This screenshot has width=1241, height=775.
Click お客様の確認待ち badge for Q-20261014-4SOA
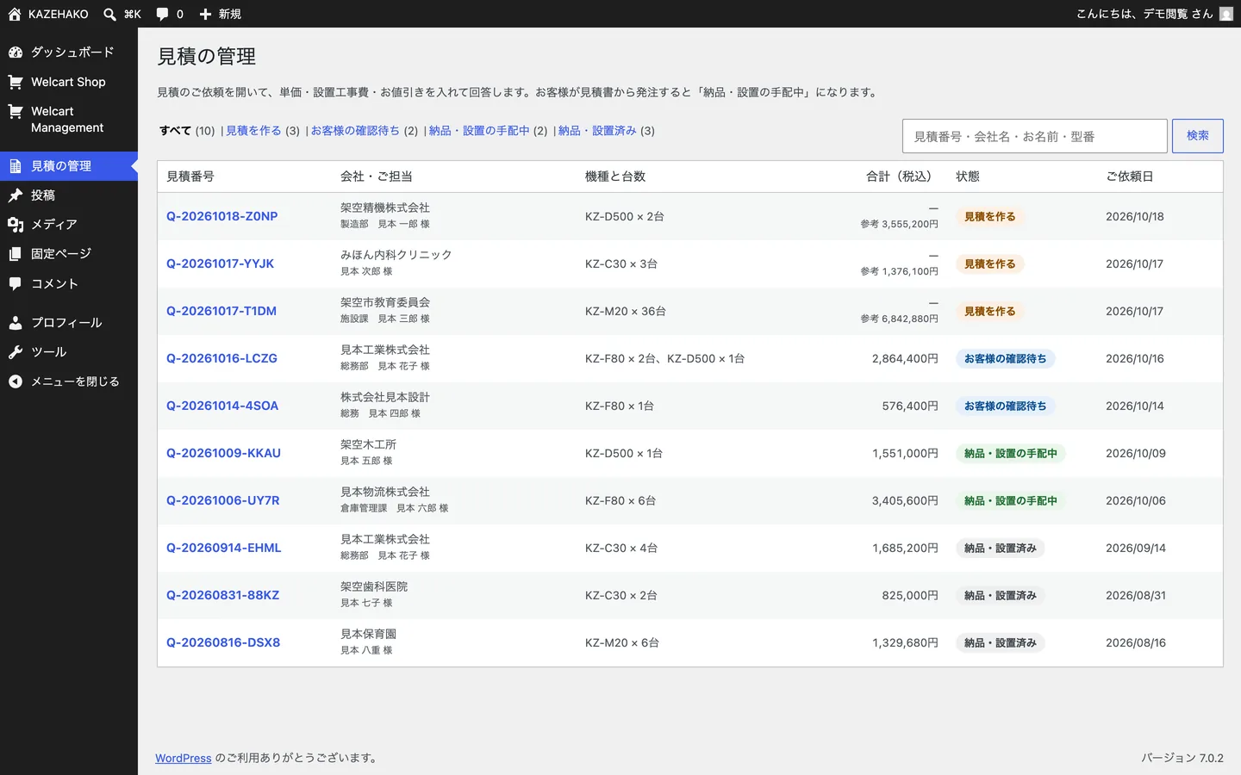point(1006,406)
